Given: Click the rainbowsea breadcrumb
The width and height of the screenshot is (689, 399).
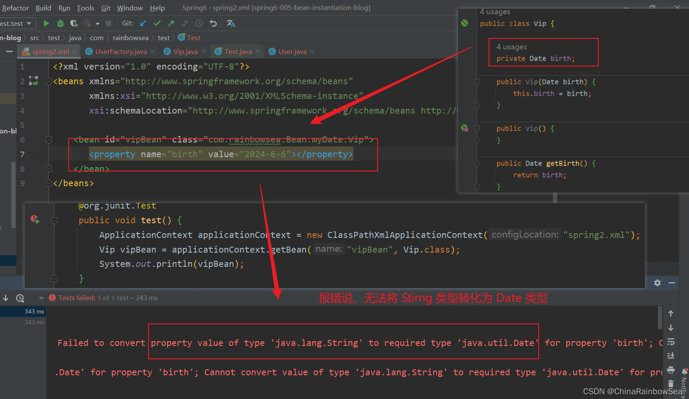Looking at the screenshot, I should point(130,38).
